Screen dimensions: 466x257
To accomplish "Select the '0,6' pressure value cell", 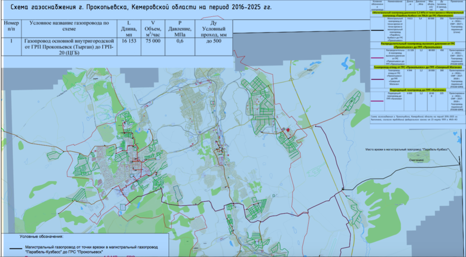I will pos(180,42).
